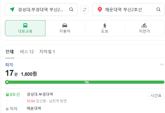Switch to 자동차 car directions
This screenshot has width=165, height=113.
[x=65, y=28]
